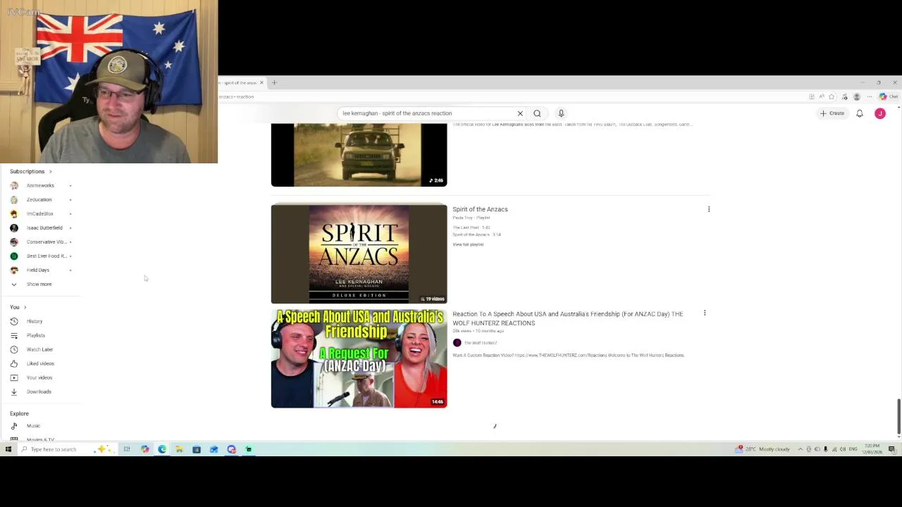This screenshot has height=507, width=902.
Task: Open Windows notification center icon
Action: 891,449
